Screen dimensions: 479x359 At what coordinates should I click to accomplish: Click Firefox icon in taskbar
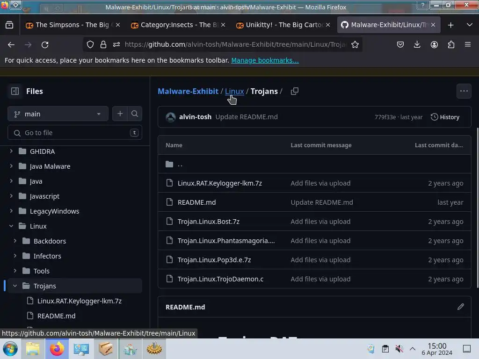[57, 349]
